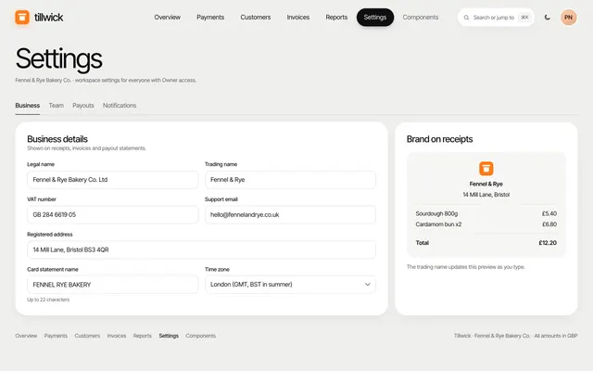Edit the Card statement name field
This screenshot has height=371, width=593.
112,285
